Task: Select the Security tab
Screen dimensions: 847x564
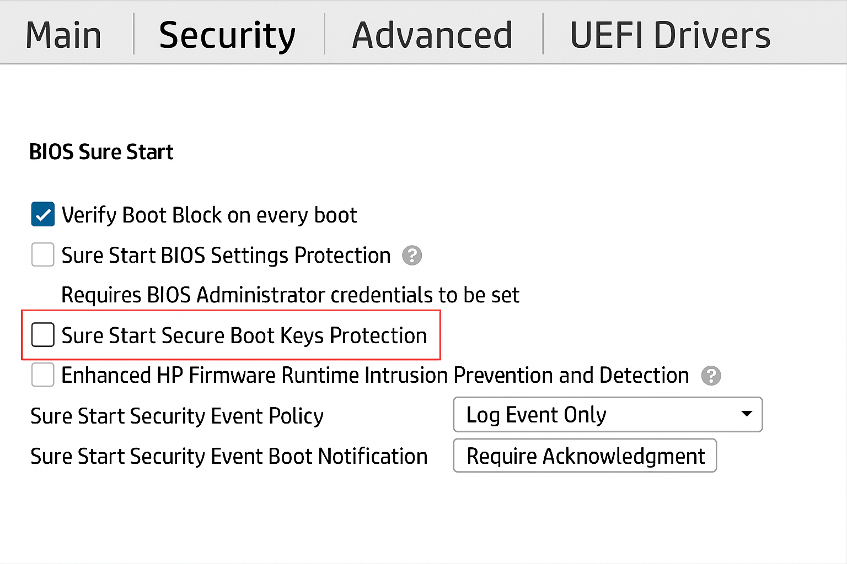Action: [227, 35]
